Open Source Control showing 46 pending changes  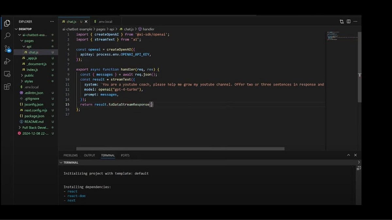click(x=7, y=49)
